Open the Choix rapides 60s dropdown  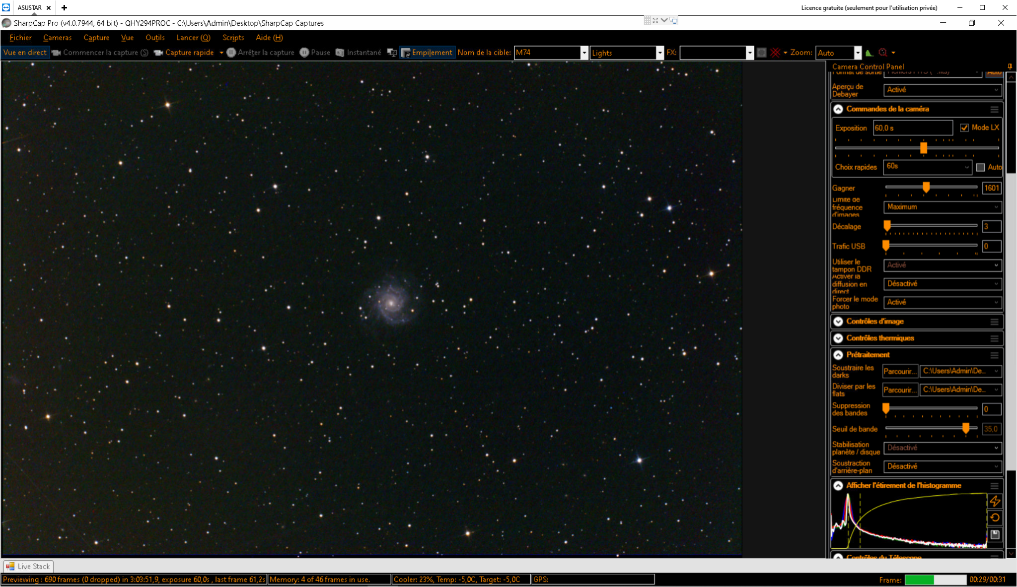[928, 167]
